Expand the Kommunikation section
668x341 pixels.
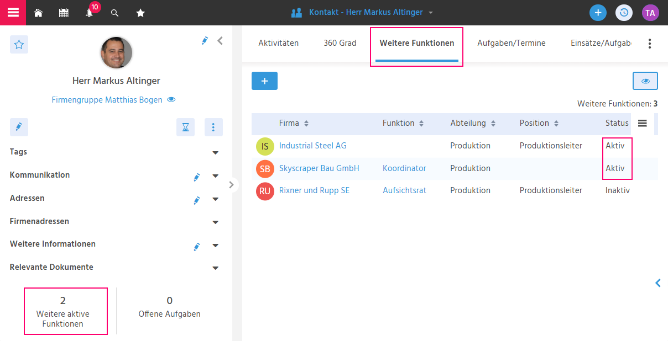[x=216, y=176]
